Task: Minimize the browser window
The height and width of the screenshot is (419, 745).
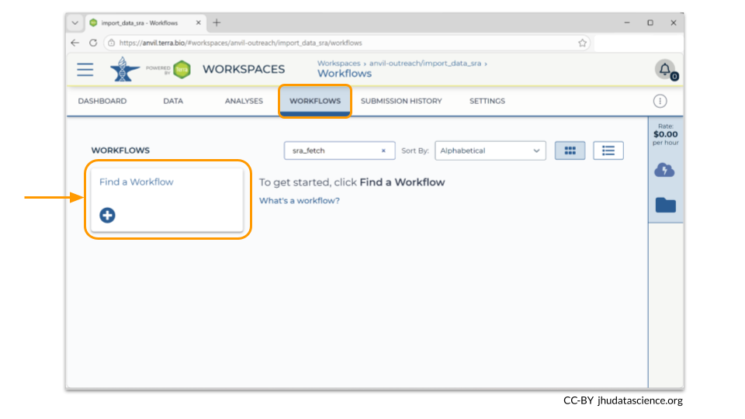Action: point(627,23)
